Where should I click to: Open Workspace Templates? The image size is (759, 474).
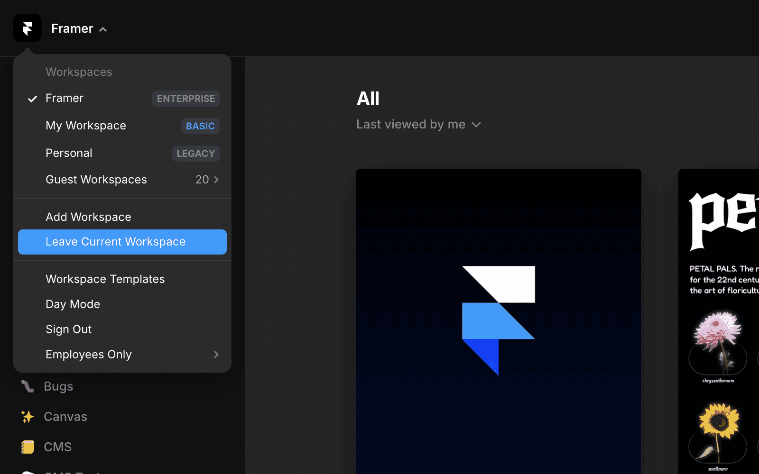pyautogui.click(x=105, y=279)
